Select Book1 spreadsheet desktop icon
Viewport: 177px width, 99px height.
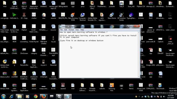[53, 86]
